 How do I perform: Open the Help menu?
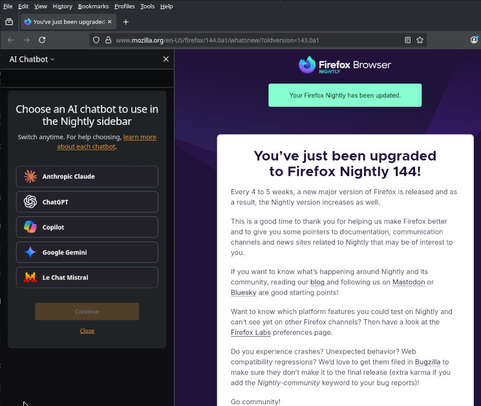[x=166, y=6]
